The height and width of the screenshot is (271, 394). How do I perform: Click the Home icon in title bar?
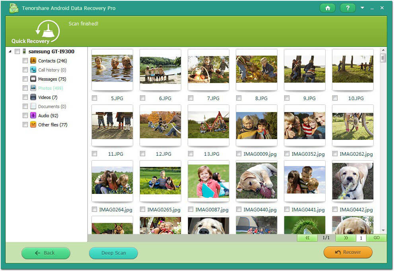click(328, 8)
